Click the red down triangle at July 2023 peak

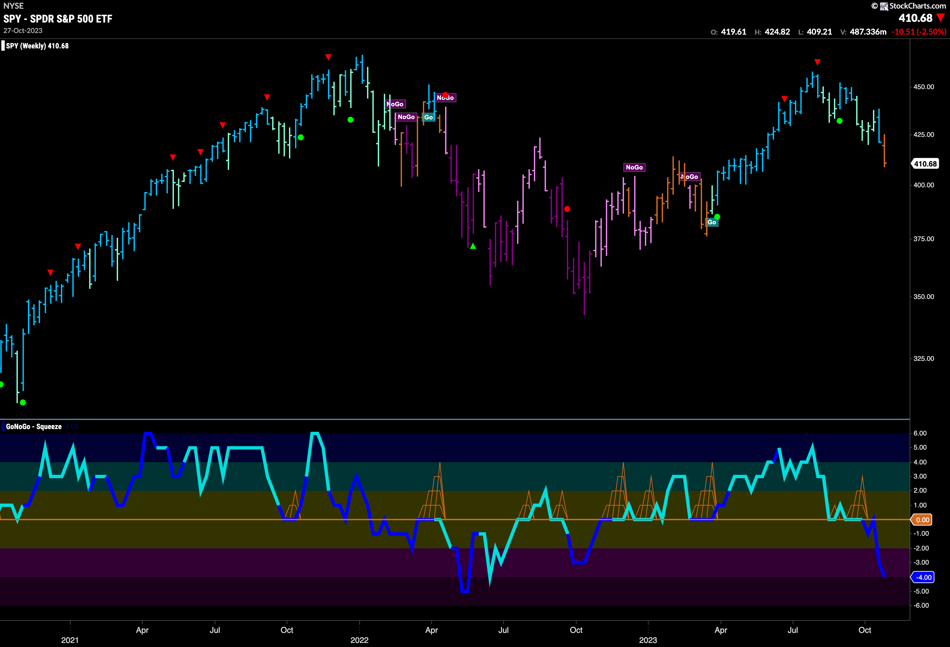coord(817,62)
